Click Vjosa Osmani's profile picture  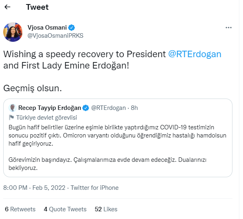(13, 32)
